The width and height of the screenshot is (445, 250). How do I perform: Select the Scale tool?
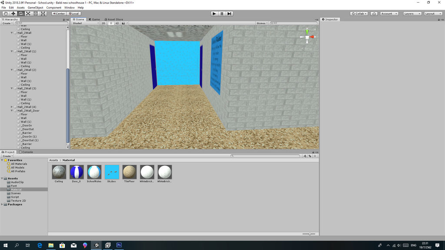[28, 13]
